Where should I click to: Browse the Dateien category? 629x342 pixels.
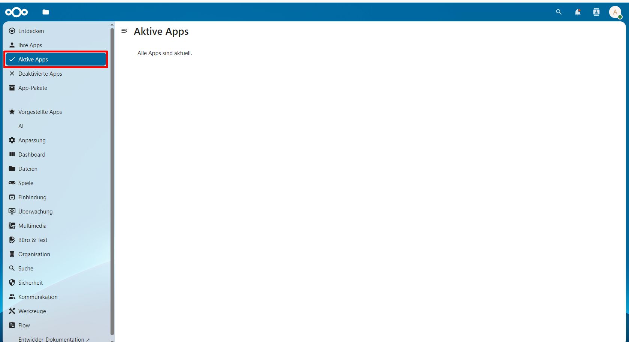point(56,169)
